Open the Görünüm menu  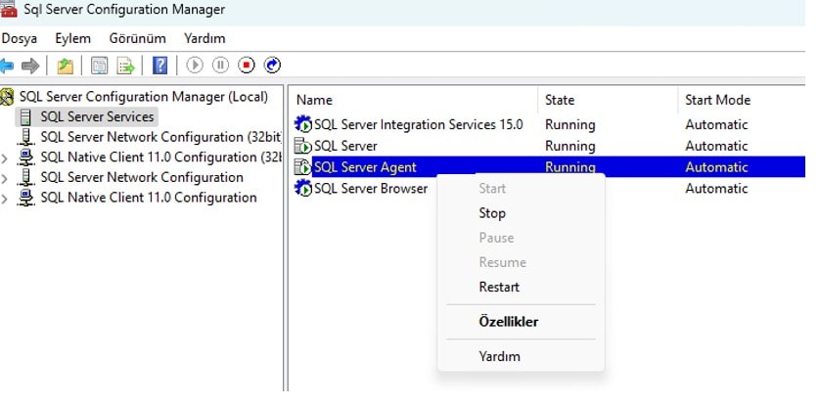137,38
